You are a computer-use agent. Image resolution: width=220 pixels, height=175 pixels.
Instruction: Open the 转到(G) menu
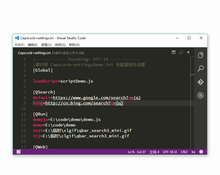pos(60,45)
